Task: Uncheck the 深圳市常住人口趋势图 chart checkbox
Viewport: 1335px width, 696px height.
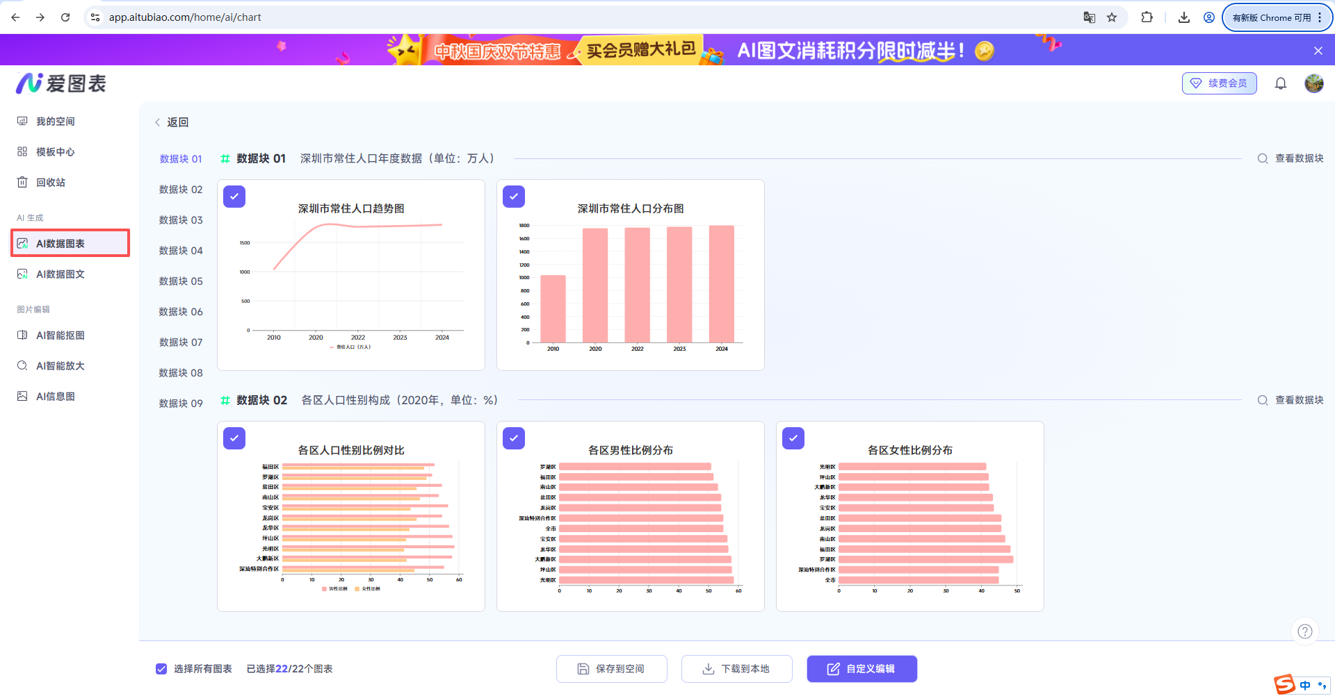Action: coord(234,197)
